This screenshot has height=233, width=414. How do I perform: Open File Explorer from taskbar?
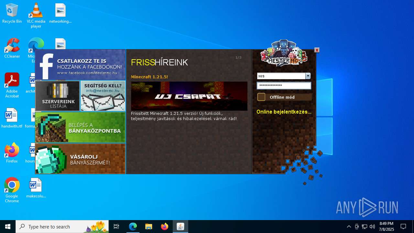[x=148, y=227]
